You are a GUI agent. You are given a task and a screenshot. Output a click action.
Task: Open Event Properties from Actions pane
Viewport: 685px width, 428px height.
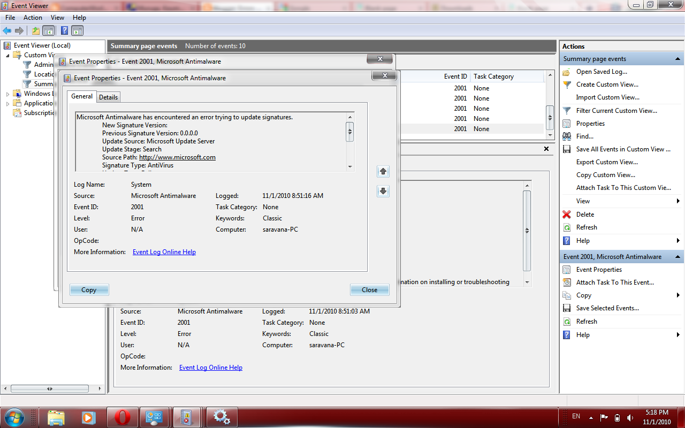599,270
